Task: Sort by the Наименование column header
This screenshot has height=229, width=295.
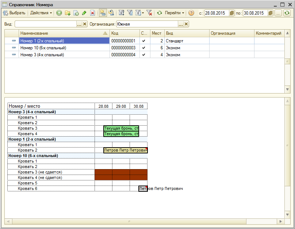Action: [64, 33]
